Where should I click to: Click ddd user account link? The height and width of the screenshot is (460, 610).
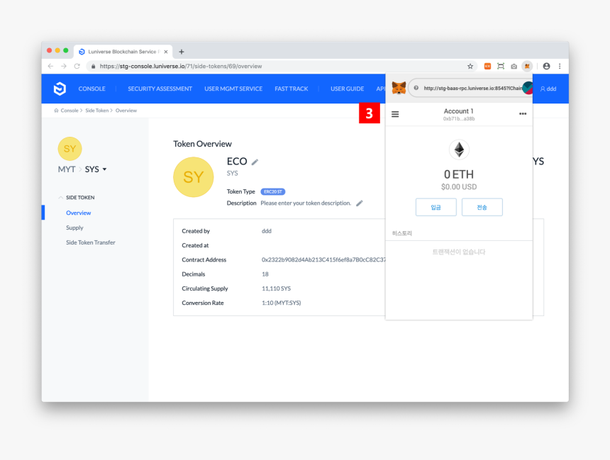(548, 89)
